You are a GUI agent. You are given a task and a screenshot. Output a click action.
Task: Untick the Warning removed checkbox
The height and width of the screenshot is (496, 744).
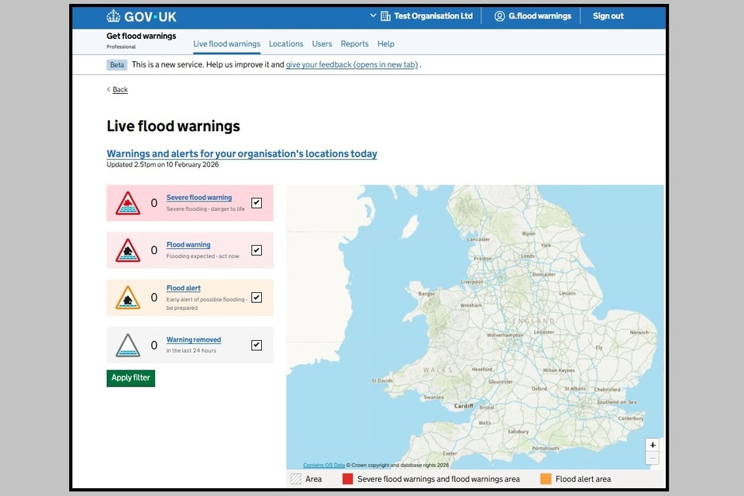tap(257, 345)
